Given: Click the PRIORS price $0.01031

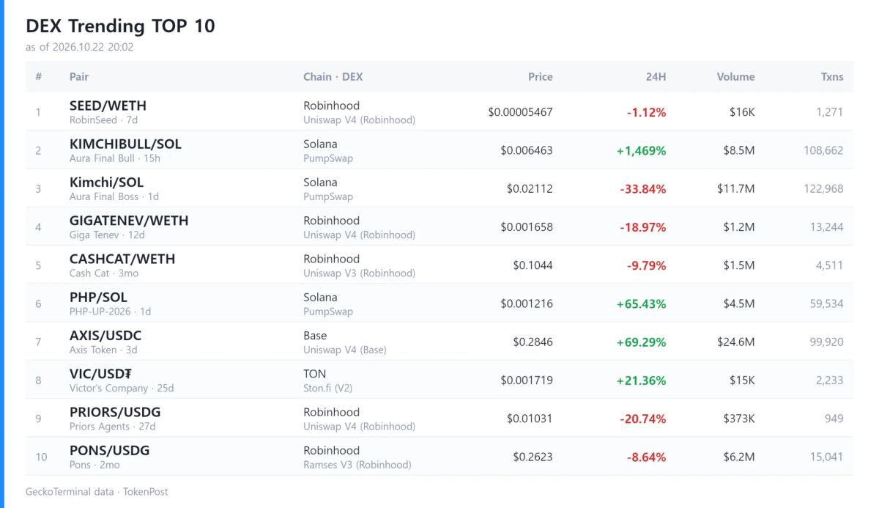Looking at the screenshot, I should tap(530, 419).
